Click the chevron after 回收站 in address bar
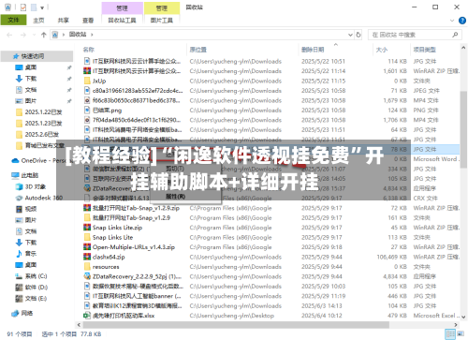The height and width of the screenshot is (340, 468). coord(92,35)
